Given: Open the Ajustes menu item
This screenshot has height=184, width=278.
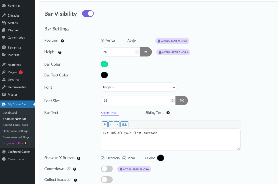Looking at the screenshot, I should (x=12, y=94).
